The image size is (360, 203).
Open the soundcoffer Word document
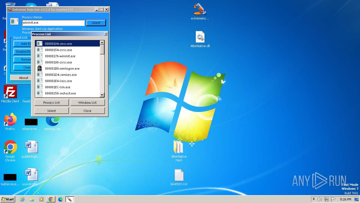(31, 177)
